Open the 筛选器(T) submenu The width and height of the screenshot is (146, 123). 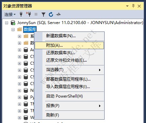[x=69, y=70]
